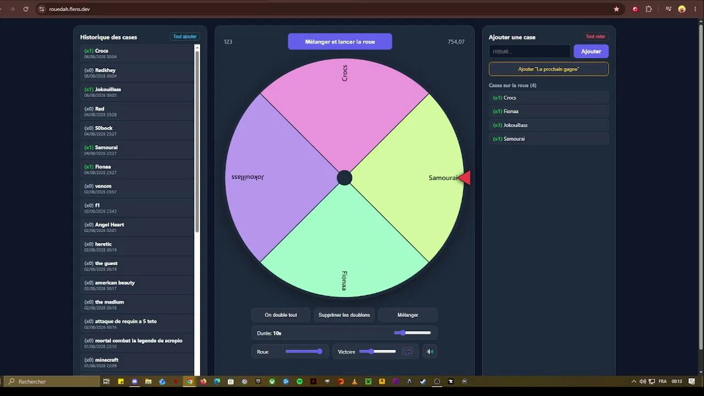Click minecraft history entry
704x396 pixels.
[137, 362]
